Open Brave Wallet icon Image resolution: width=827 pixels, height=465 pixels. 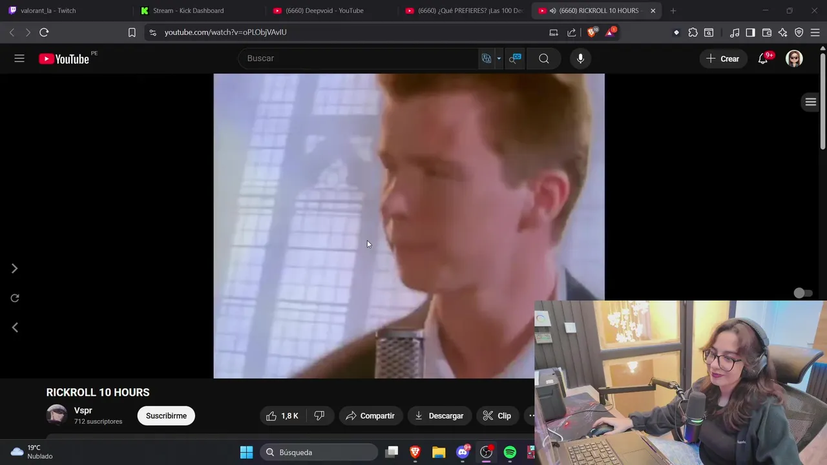point(767,32)
